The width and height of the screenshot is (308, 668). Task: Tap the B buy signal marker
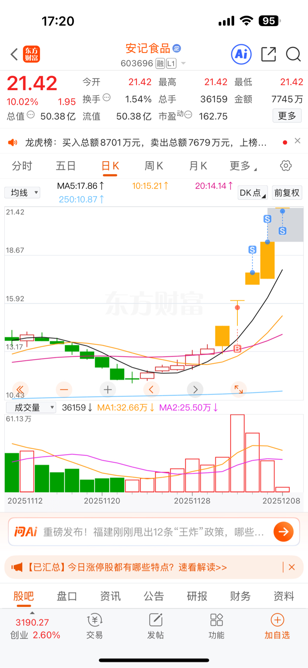pos(237,349)
